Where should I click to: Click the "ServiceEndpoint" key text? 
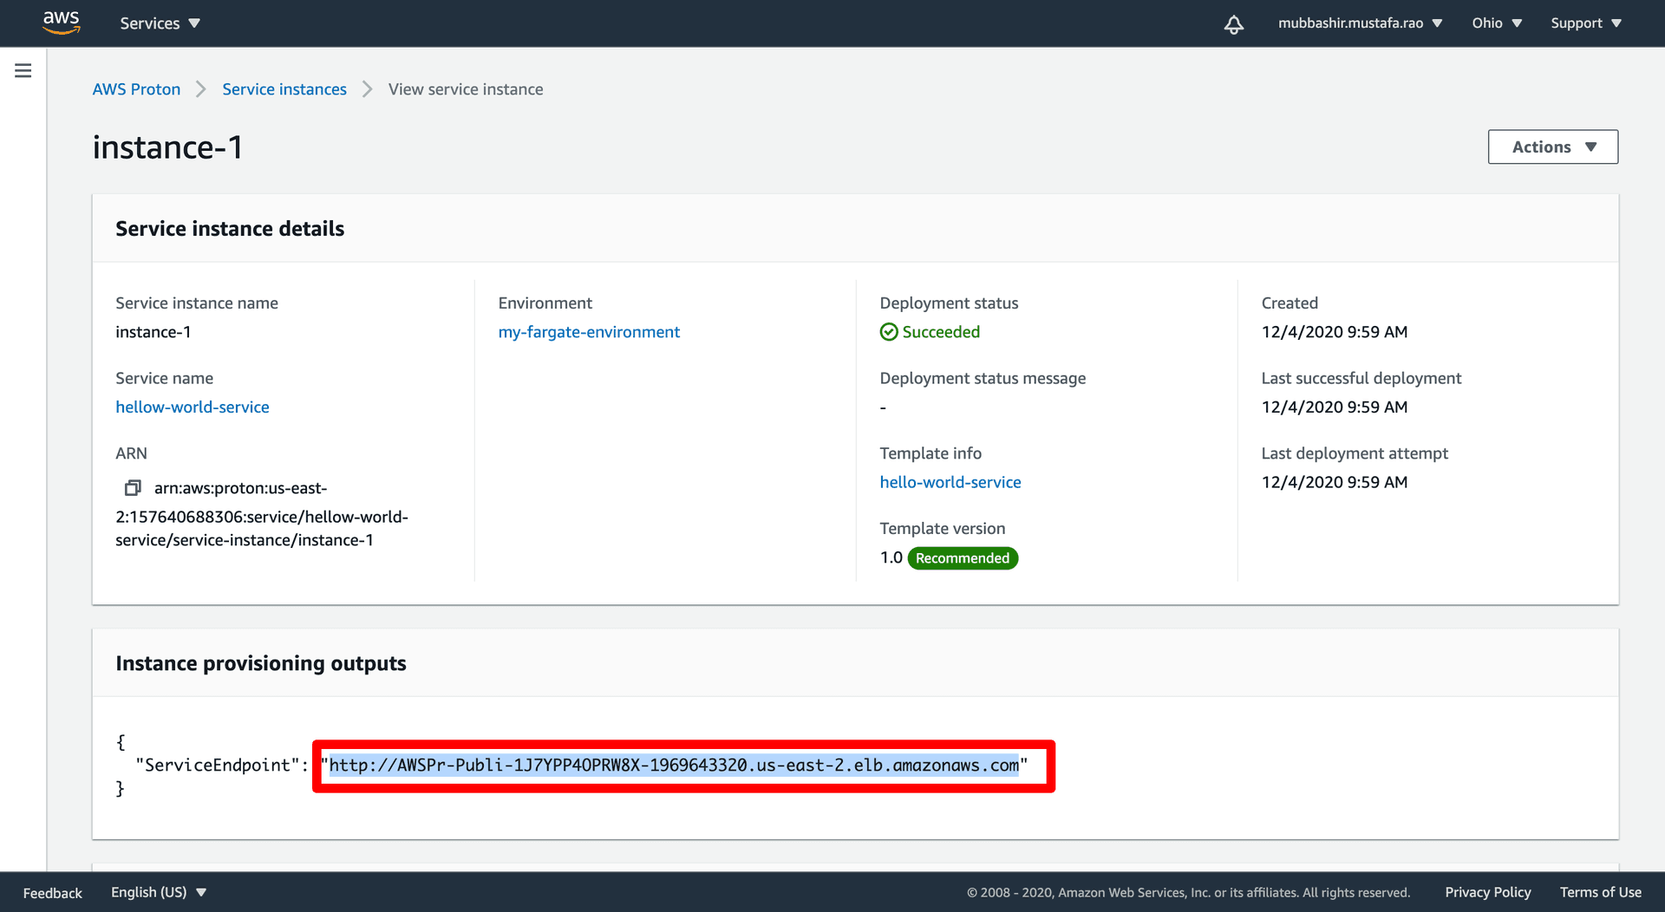point(218,765)
